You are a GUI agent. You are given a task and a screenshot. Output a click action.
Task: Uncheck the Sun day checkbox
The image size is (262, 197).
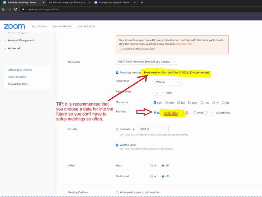155,102
